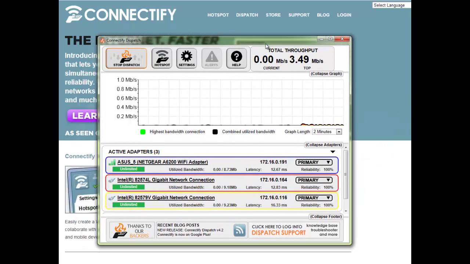Click the Connectify Dispatch title bar flame icon
The image size is (470, 264).
(x=102, y=40)
